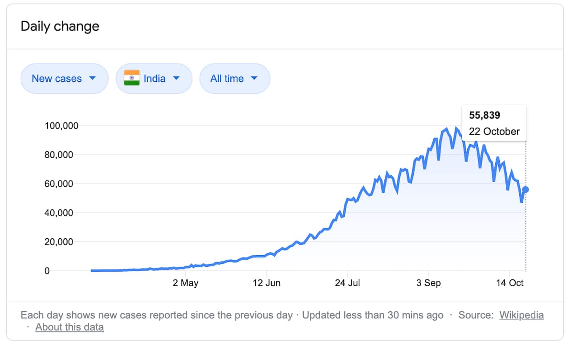Click the 3 Sep axis label
The width and height of the screenshot is (570, 345).
[429, 283]
